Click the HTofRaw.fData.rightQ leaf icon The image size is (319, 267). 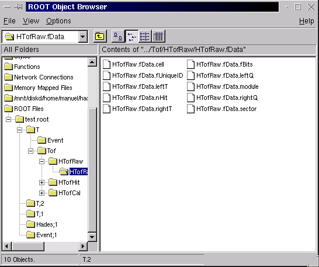click(x=190, y=98)
